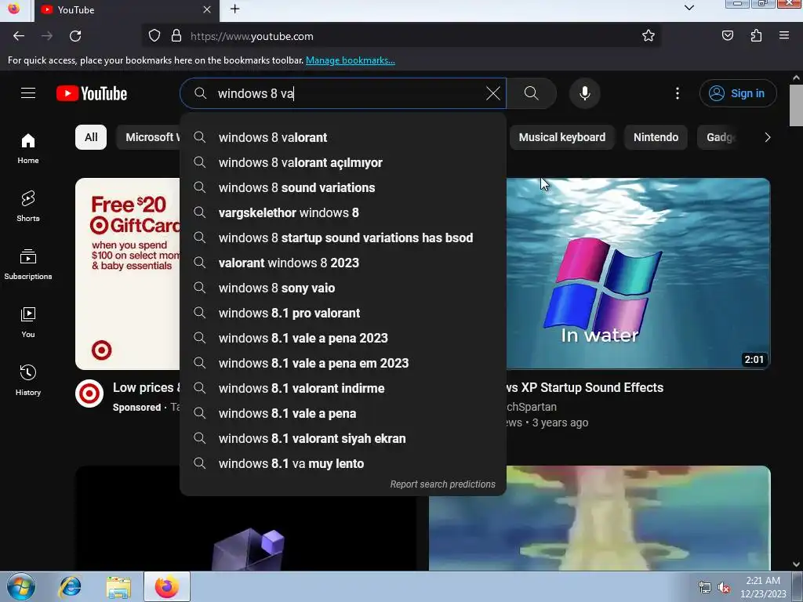This screenshot has width=803, height=602.
Task: Click the Target gift card ad thumbnail
Action: 128,274
